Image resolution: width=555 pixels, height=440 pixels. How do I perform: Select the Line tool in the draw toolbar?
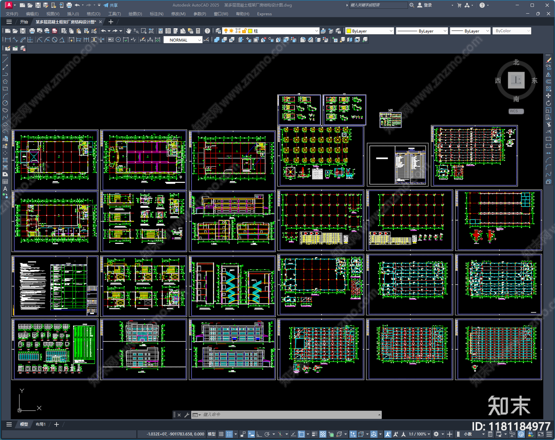click(x=5, y=60)
